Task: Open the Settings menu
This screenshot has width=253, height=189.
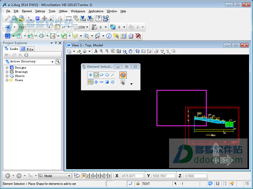Action: pos(40,11)
